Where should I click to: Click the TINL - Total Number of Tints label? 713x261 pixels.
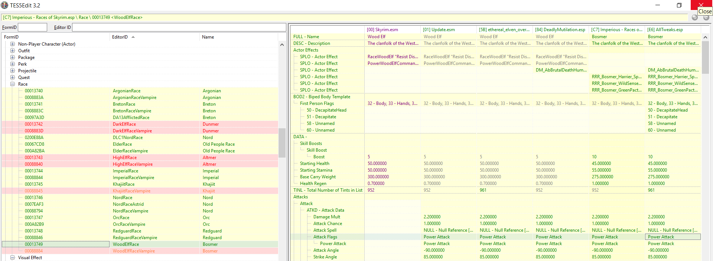(328, 190)
